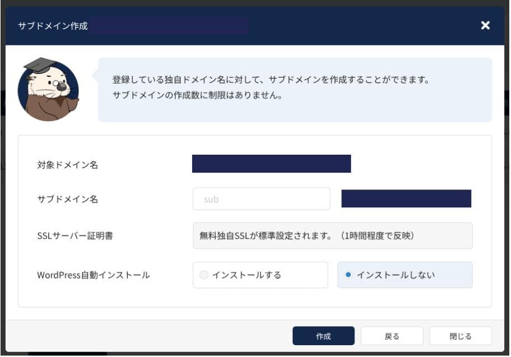Screen dimensions: 511x357
Task: Close the dialog with the X icon
Action: 485,26
